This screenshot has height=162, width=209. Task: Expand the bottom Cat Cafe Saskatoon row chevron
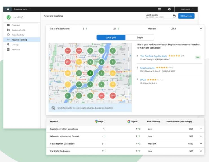tap(201, 151)
